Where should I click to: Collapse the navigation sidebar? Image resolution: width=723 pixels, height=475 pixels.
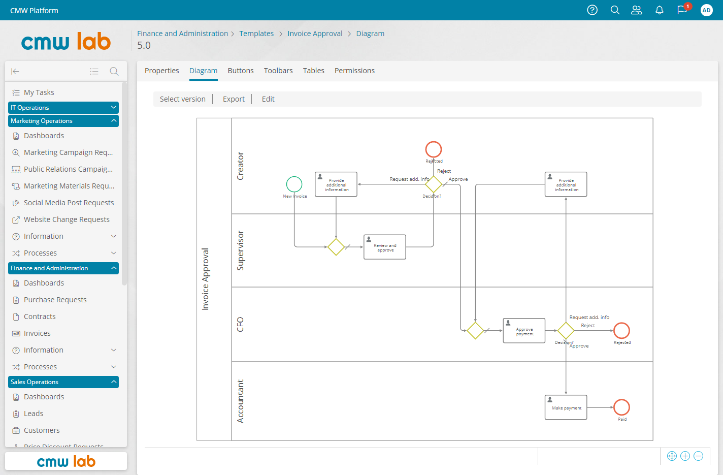pos(15,71)
